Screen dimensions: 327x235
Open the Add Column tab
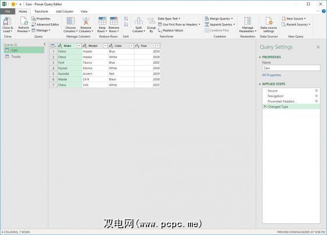pyautogui.click(x=64, y=11)
